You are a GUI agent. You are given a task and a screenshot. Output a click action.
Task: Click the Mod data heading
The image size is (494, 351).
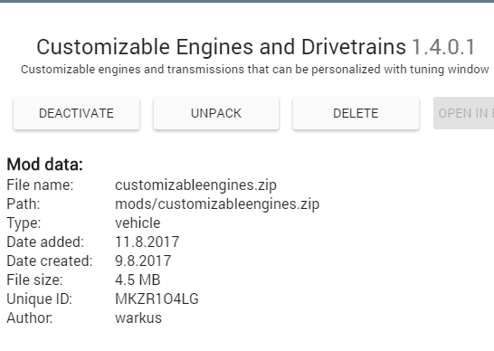(44, 165)
